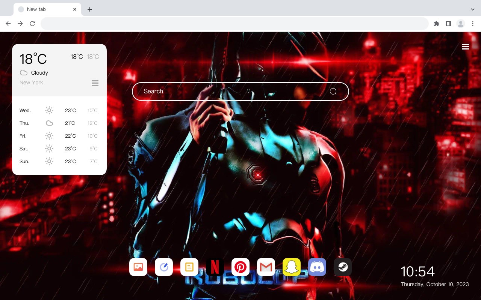The image size is (481, 300).
Task: Launch the Pinterest shortcut
Action: (240, 267)
